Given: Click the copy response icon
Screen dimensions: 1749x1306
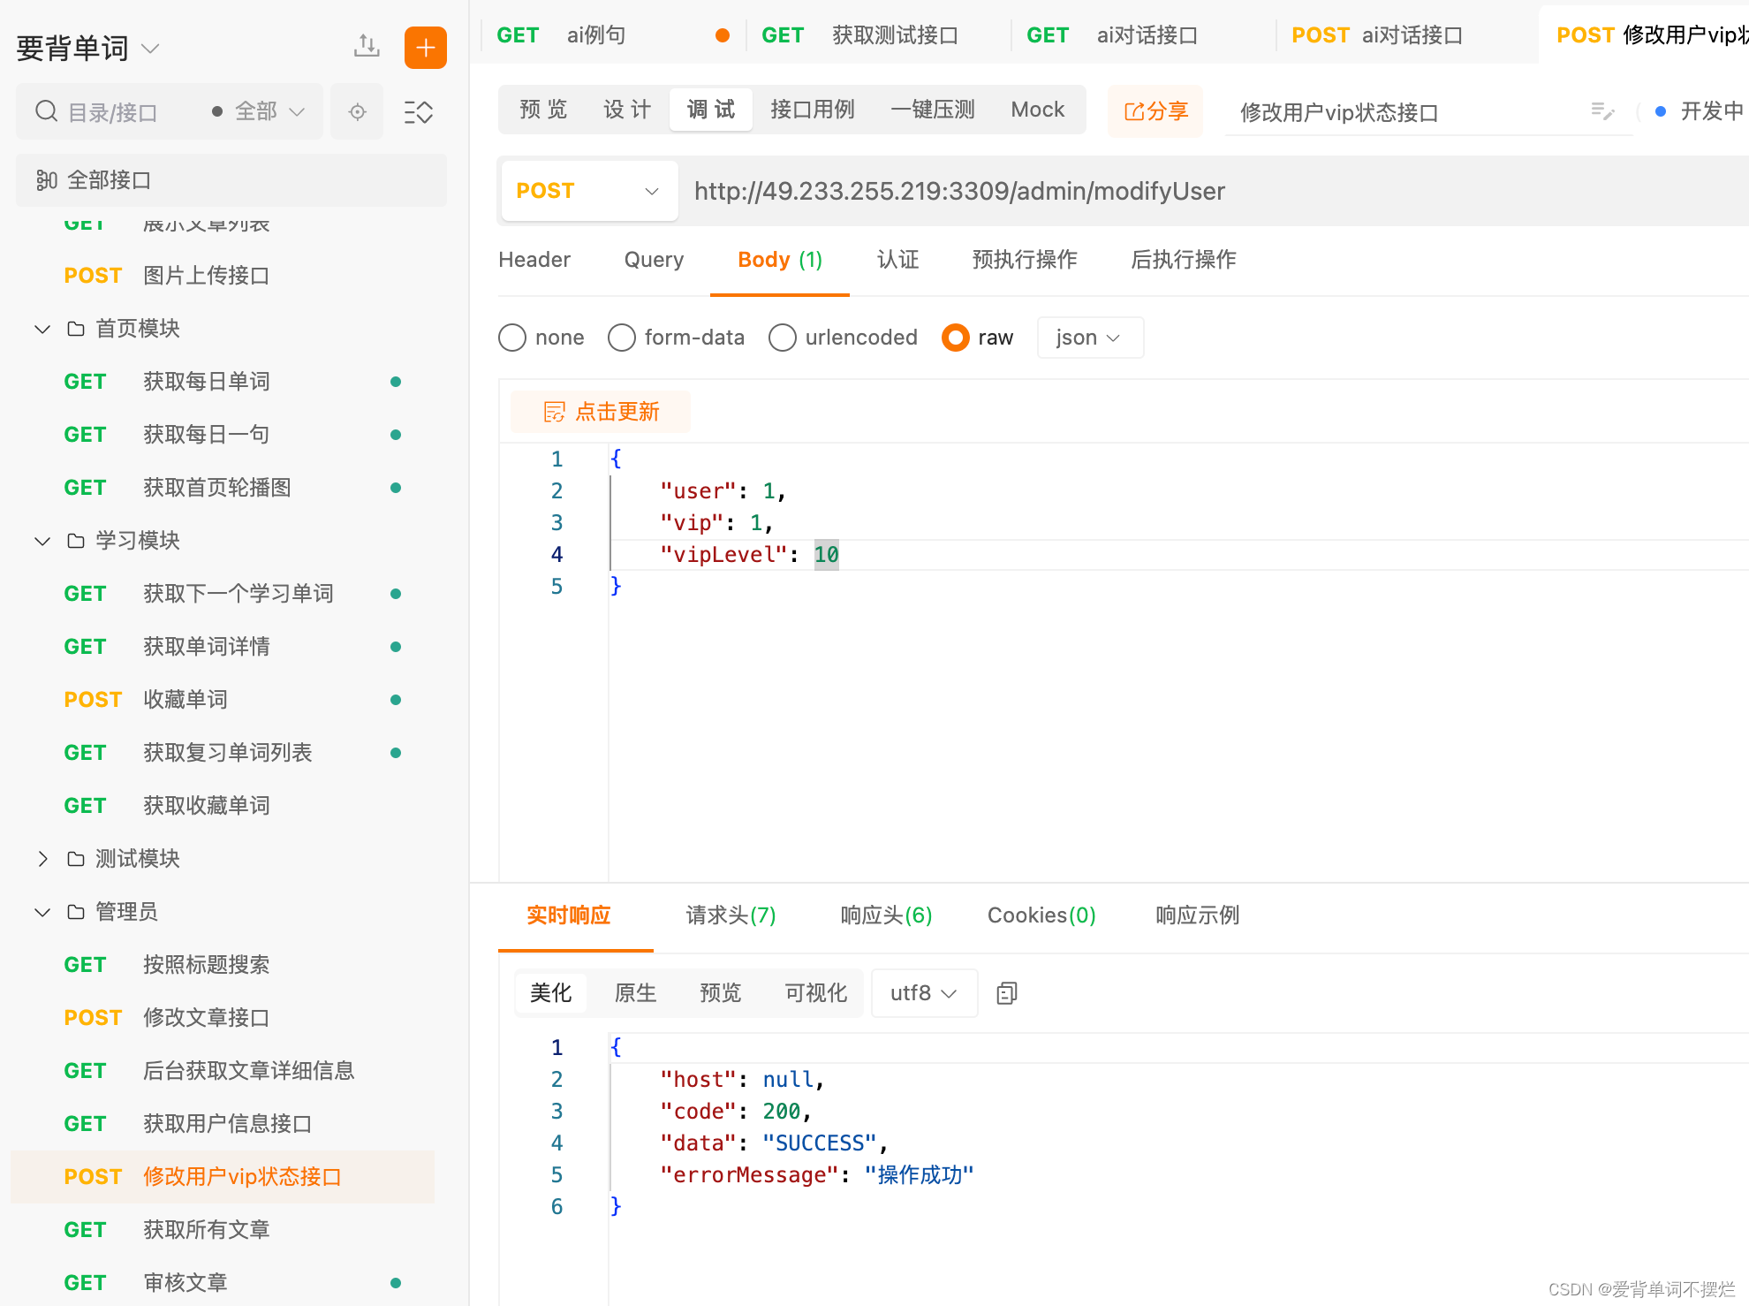Looking at the screenshot, I should click(1006, 993).
